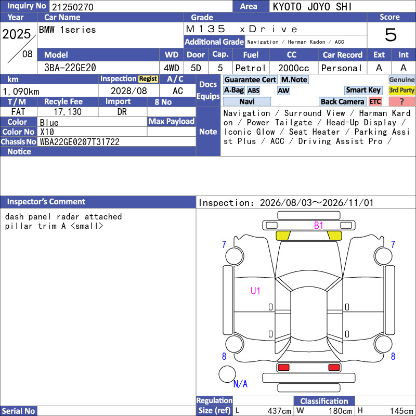The image size is (416, 416).
Task: Click the U1 damage mark on diagram
Action: tap(255, 291)
